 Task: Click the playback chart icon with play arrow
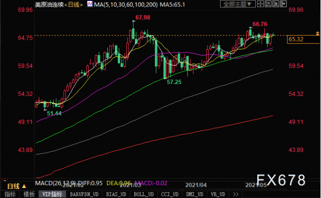pyautogui.click(x=275, y=4)
